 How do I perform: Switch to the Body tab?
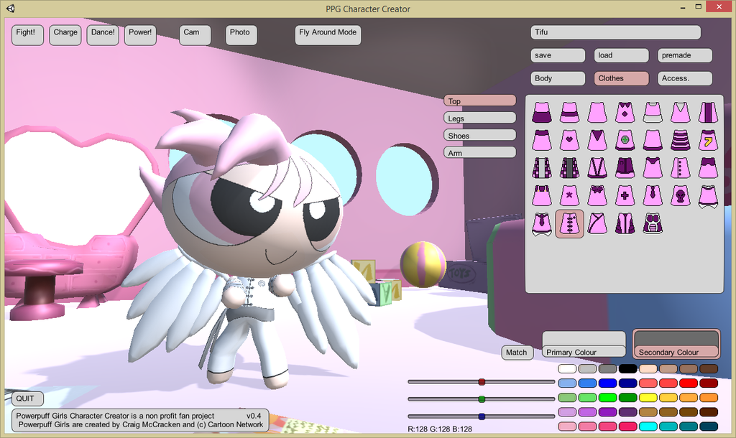[x=559, y=78]
